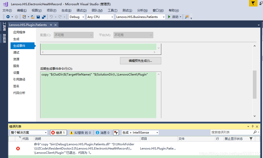Close the Lenovo.HIS.Plugin.Patients tab

(55, 25)
